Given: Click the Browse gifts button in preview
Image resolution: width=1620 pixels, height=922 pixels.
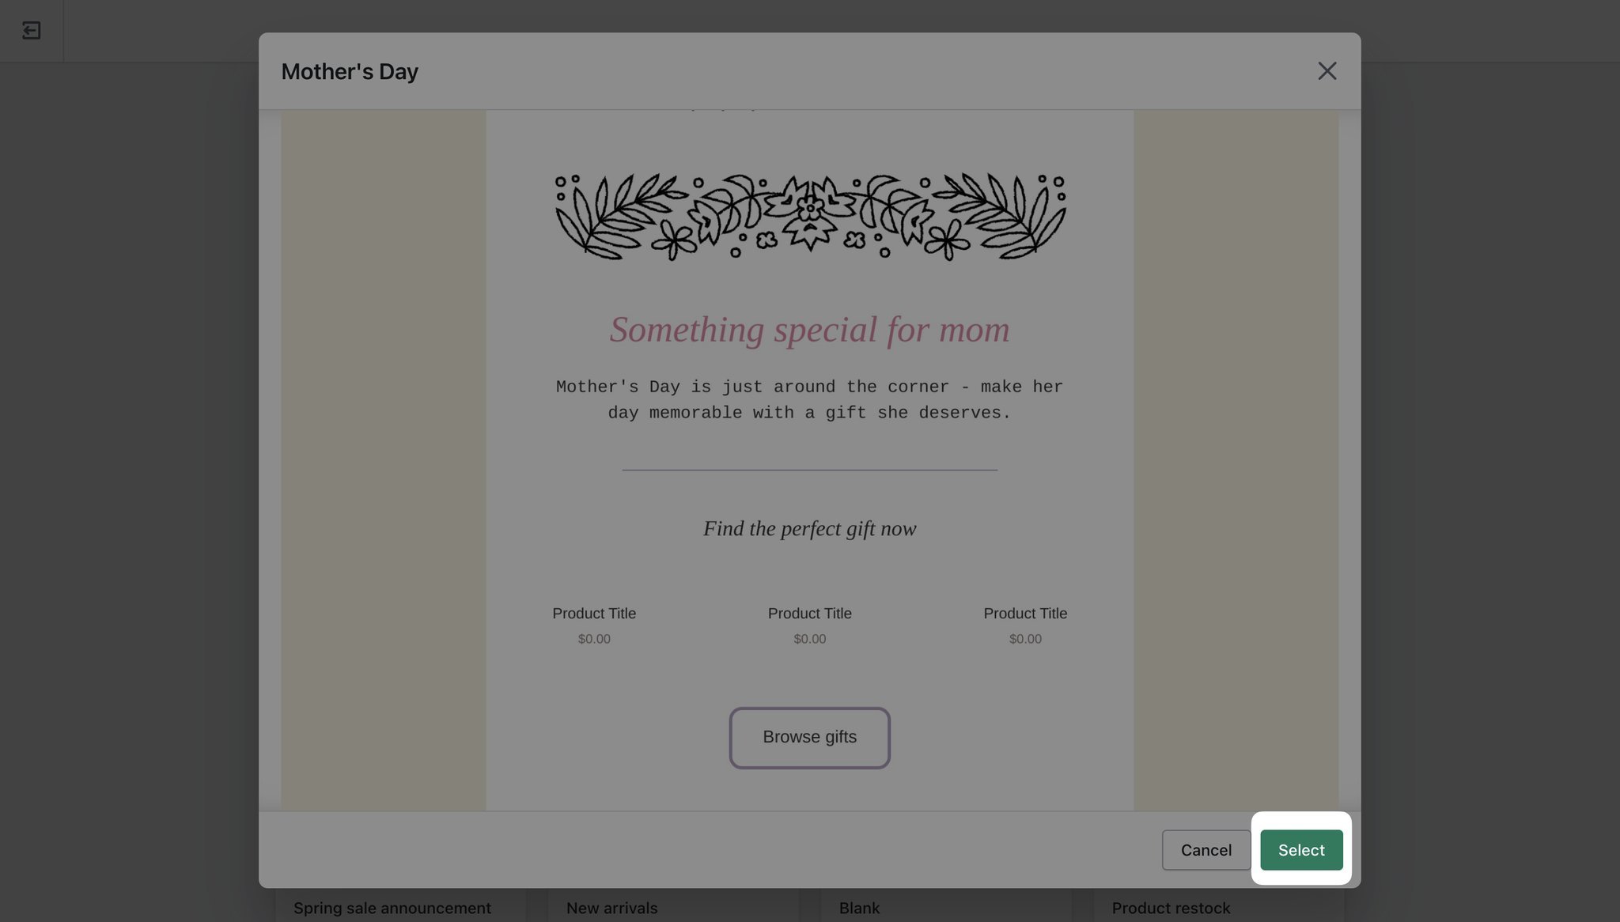Looking at the screenshot, I should 809,737.
